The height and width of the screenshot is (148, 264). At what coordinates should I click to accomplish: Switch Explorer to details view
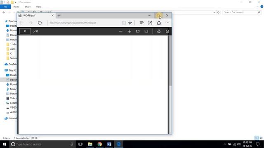click(257, 138)
